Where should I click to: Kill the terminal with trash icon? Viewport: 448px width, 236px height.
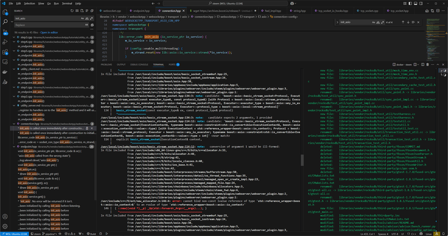tap(427, 64)
